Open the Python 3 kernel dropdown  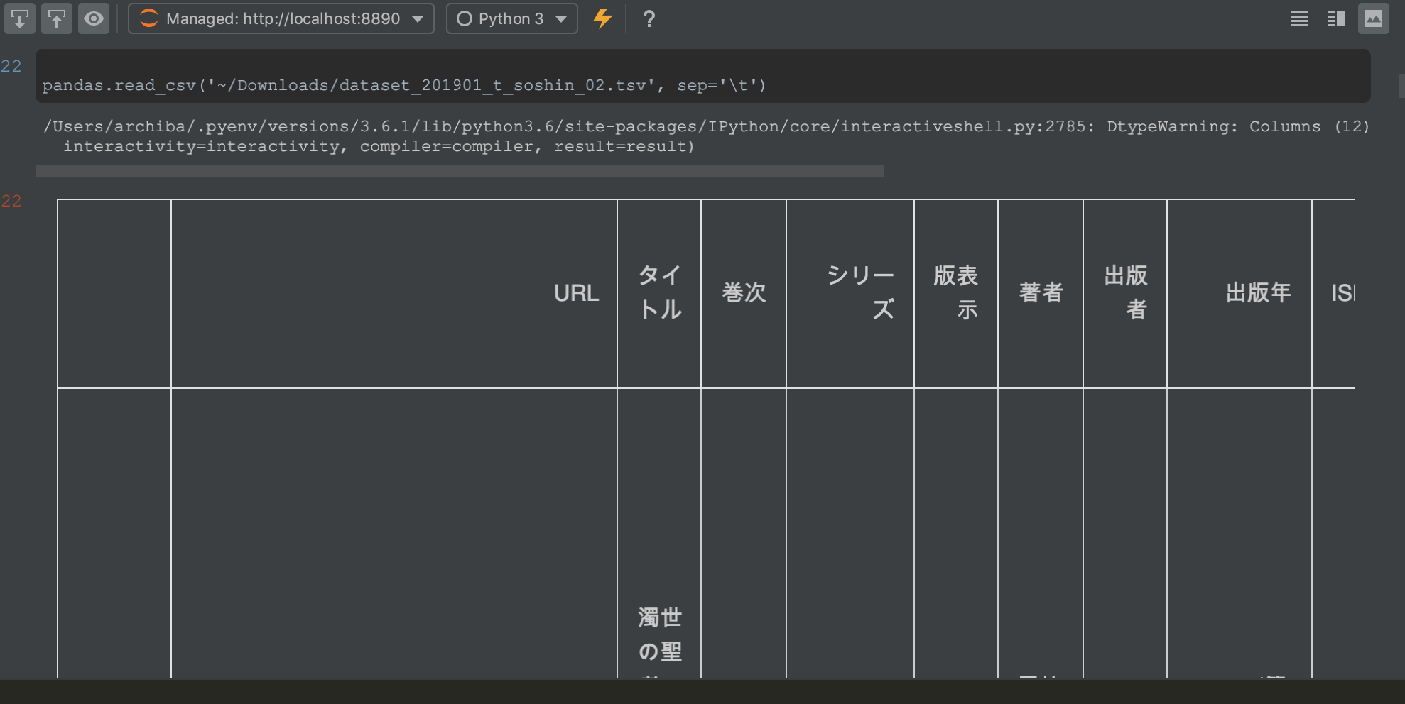511,18
